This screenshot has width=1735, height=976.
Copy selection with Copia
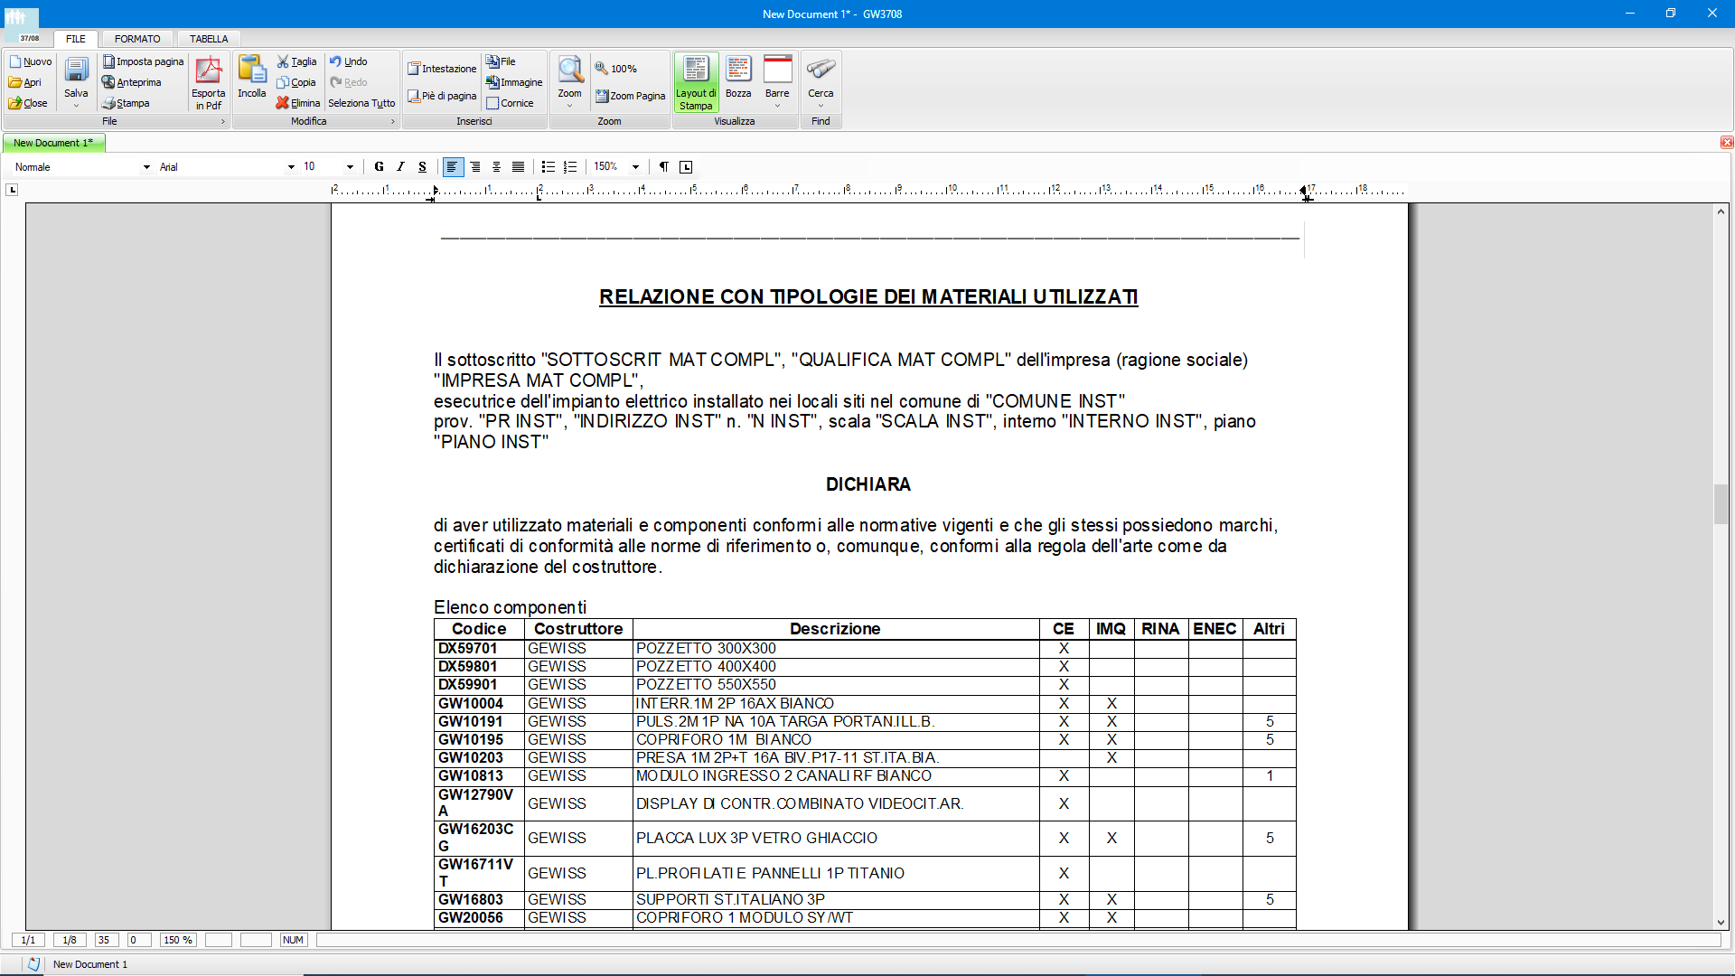point(296,82)
